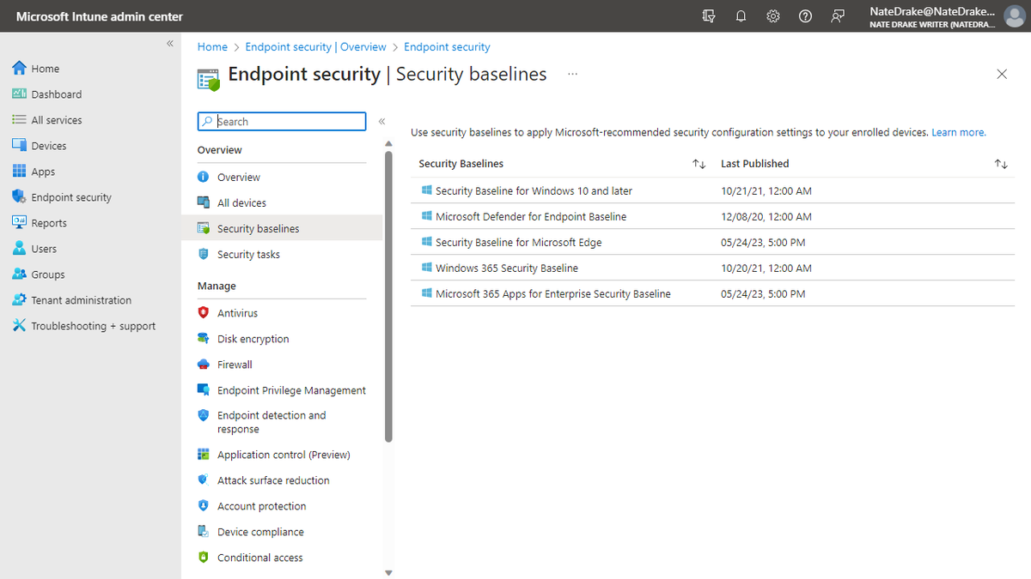The width and height of the screenshot is (1031, 579).
Task: Select Disk encryption in the Manage list
Action: click(x=250, y=338)
